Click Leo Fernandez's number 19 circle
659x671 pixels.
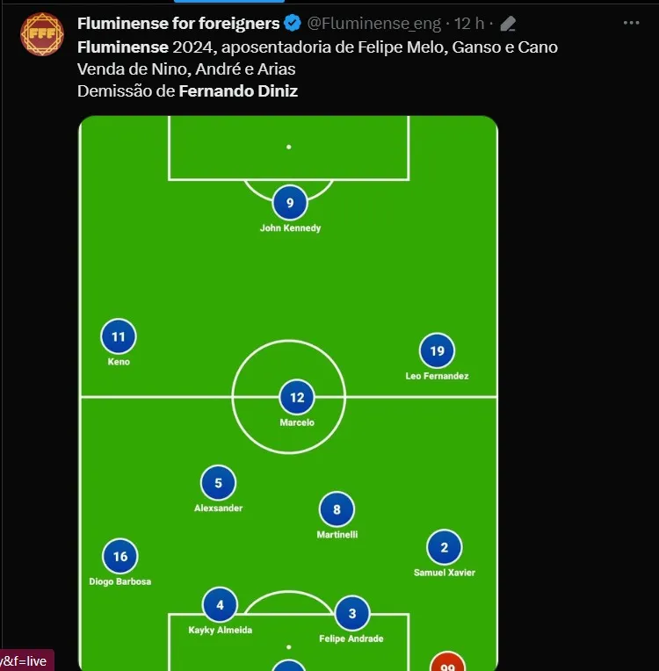pyautogui.click(x=437, y=351)
